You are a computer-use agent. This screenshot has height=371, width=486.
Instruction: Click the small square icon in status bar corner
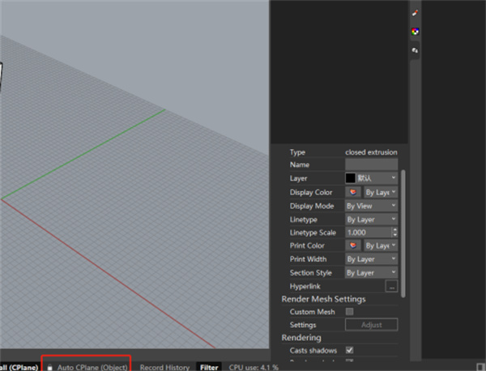(480, 367)
